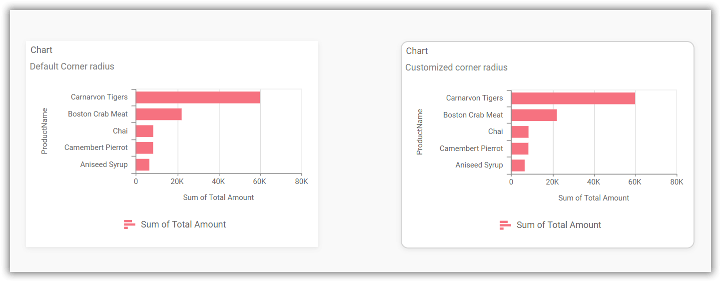Toggle right chart's Sum of Total Amount legend
The width and height of the screenshot is (721, 282).
coord(559,225)
